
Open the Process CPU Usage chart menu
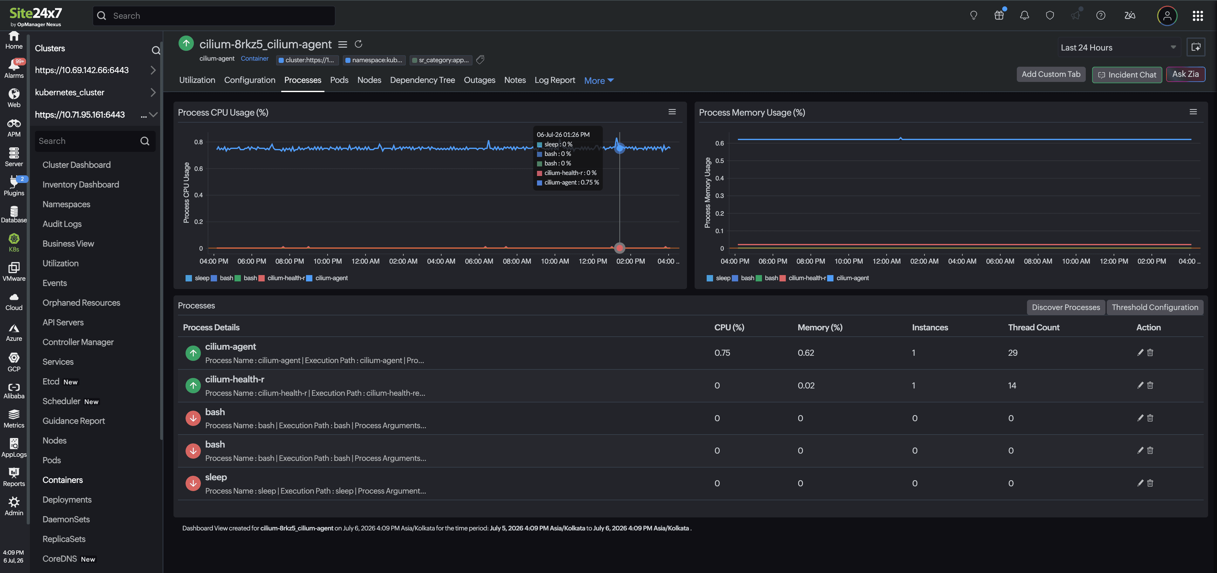pos(672,112)
